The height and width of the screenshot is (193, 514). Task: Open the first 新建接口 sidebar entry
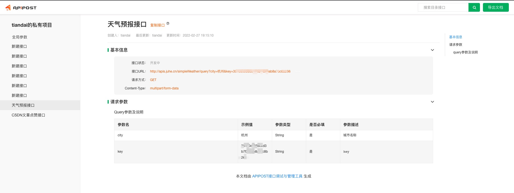[19, 46]
